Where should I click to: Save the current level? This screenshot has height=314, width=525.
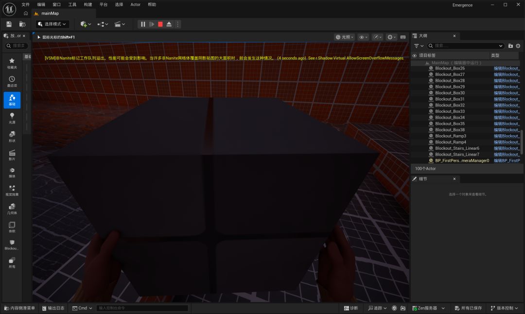[x=9, y=24]
